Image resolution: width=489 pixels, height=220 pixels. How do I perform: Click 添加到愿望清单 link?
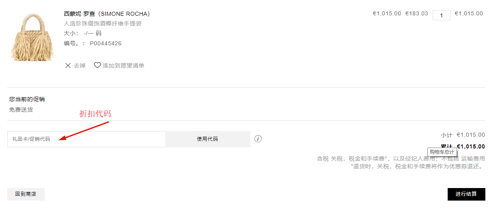coord(123,66)
